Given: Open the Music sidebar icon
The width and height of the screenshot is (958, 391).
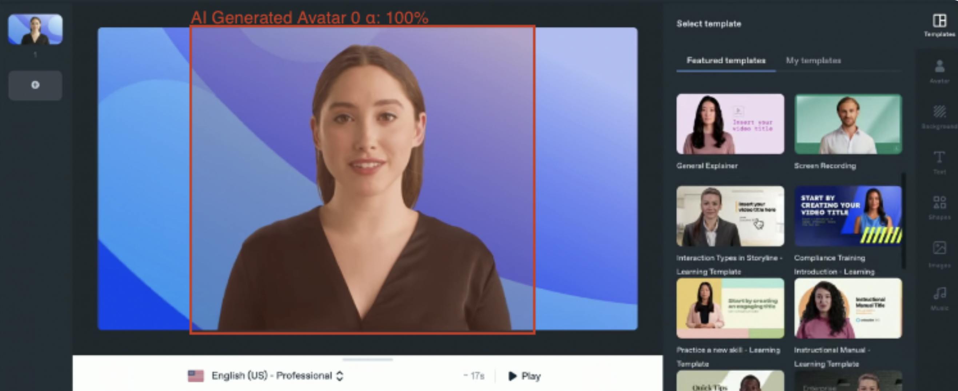Looking at the screenshot, I should coord(939,298).
